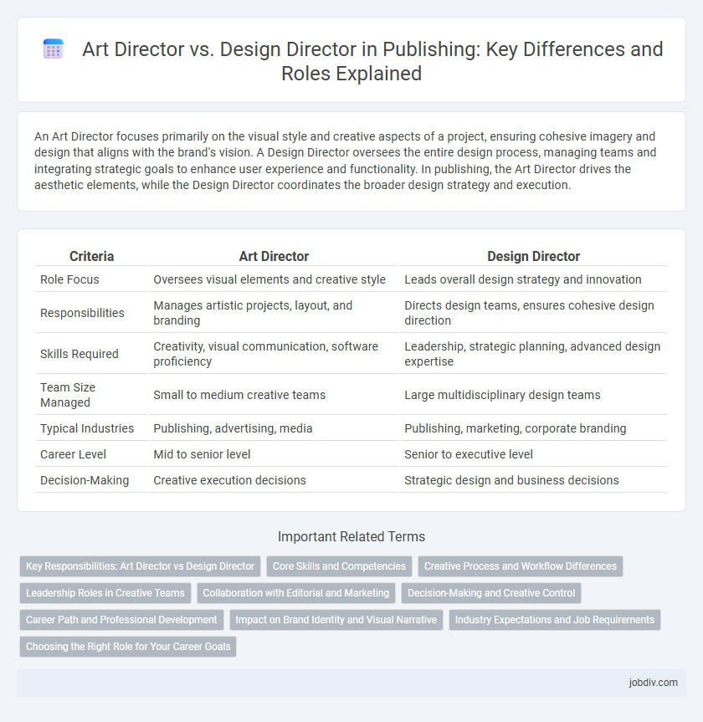Open the 'Career Path and Professional Development' tag
This screenshot has width=703, height=722.
(121, 620)
